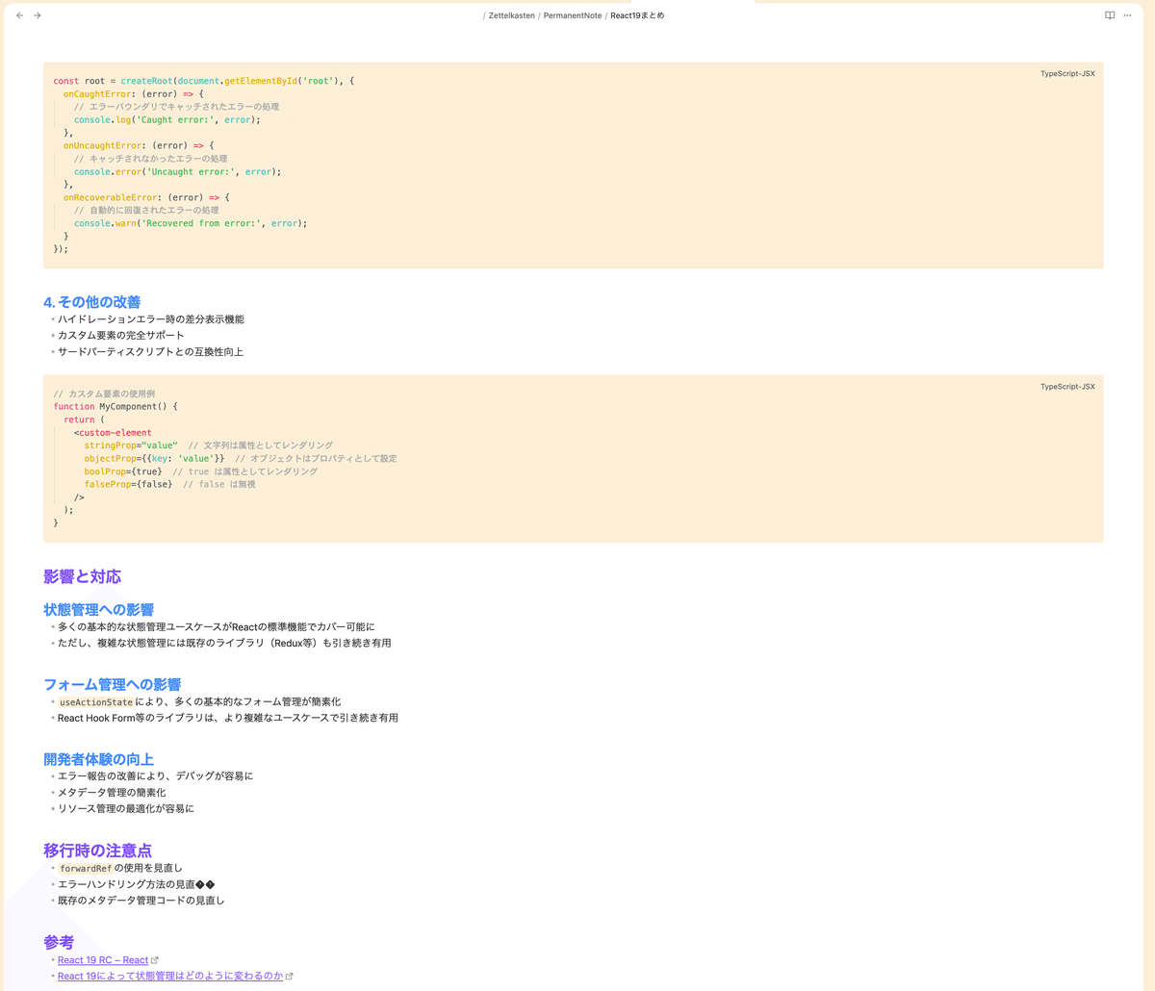Click external link icon beside React 19 RC
Viewport: 1155px width, 991px height.
[155, 960]
